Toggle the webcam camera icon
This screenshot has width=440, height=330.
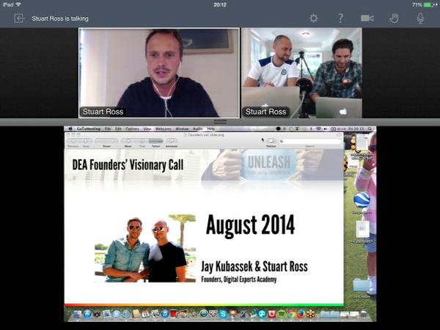(367, 18)
